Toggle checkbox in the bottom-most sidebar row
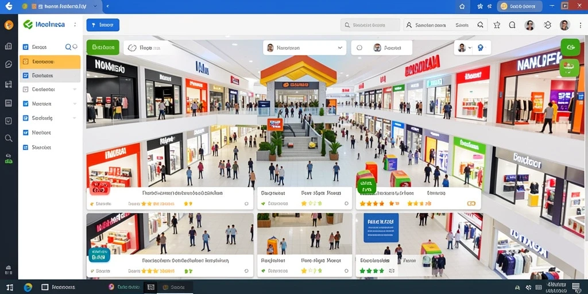This screenshot has width=588, height=294. click(25, 148)
